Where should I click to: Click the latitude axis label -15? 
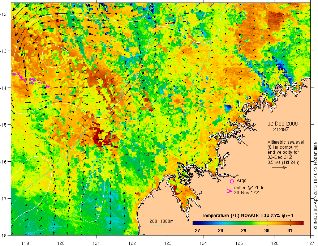coord(4,125)
